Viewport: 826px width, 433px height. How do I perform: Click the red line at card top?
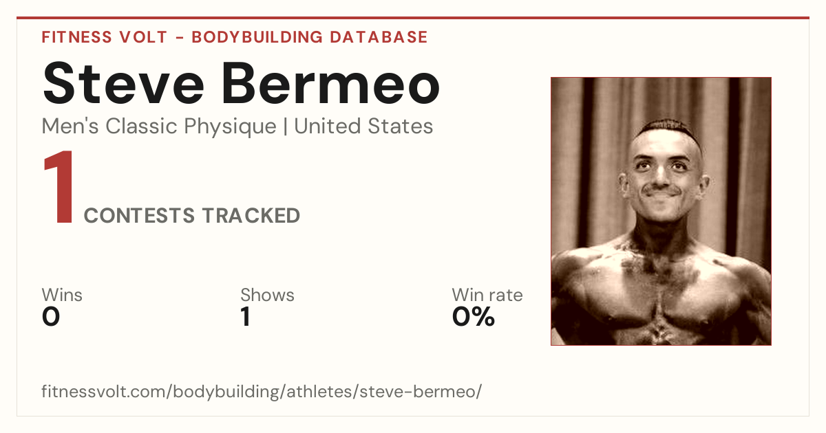413,18
